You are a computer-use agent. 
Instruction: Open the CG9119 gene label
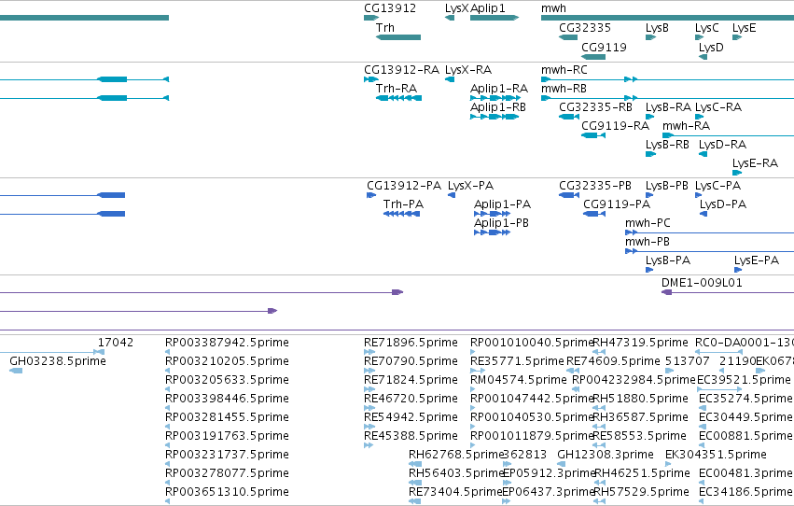pyautogui.click(x=604, y=47)
